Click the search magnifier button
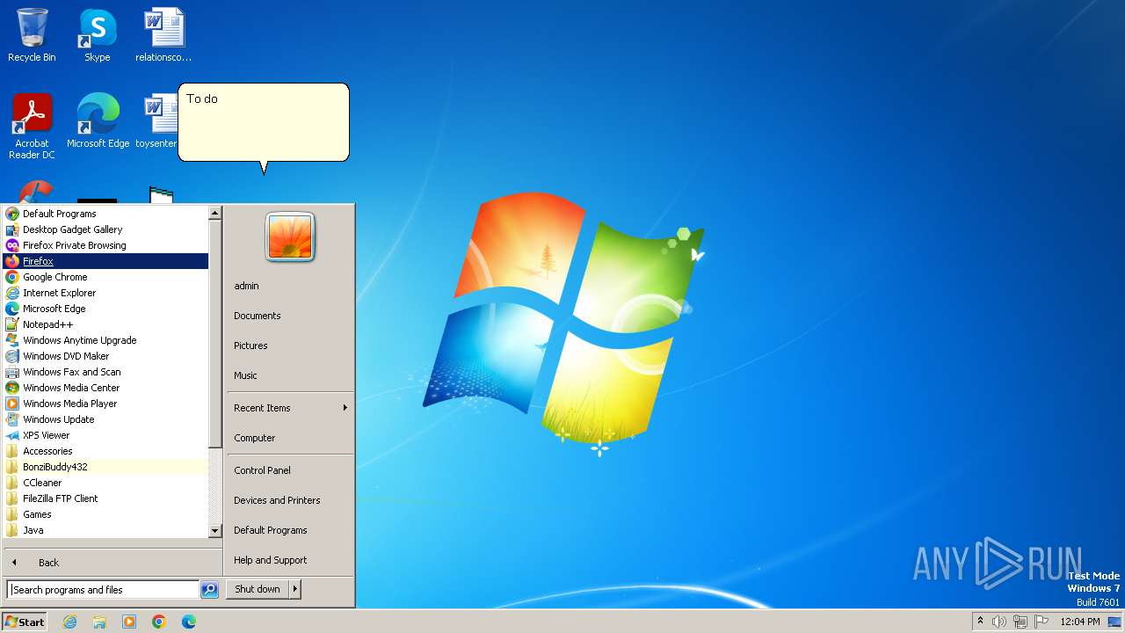Viewport: 1125px width, 633px height. click(209, 590)
